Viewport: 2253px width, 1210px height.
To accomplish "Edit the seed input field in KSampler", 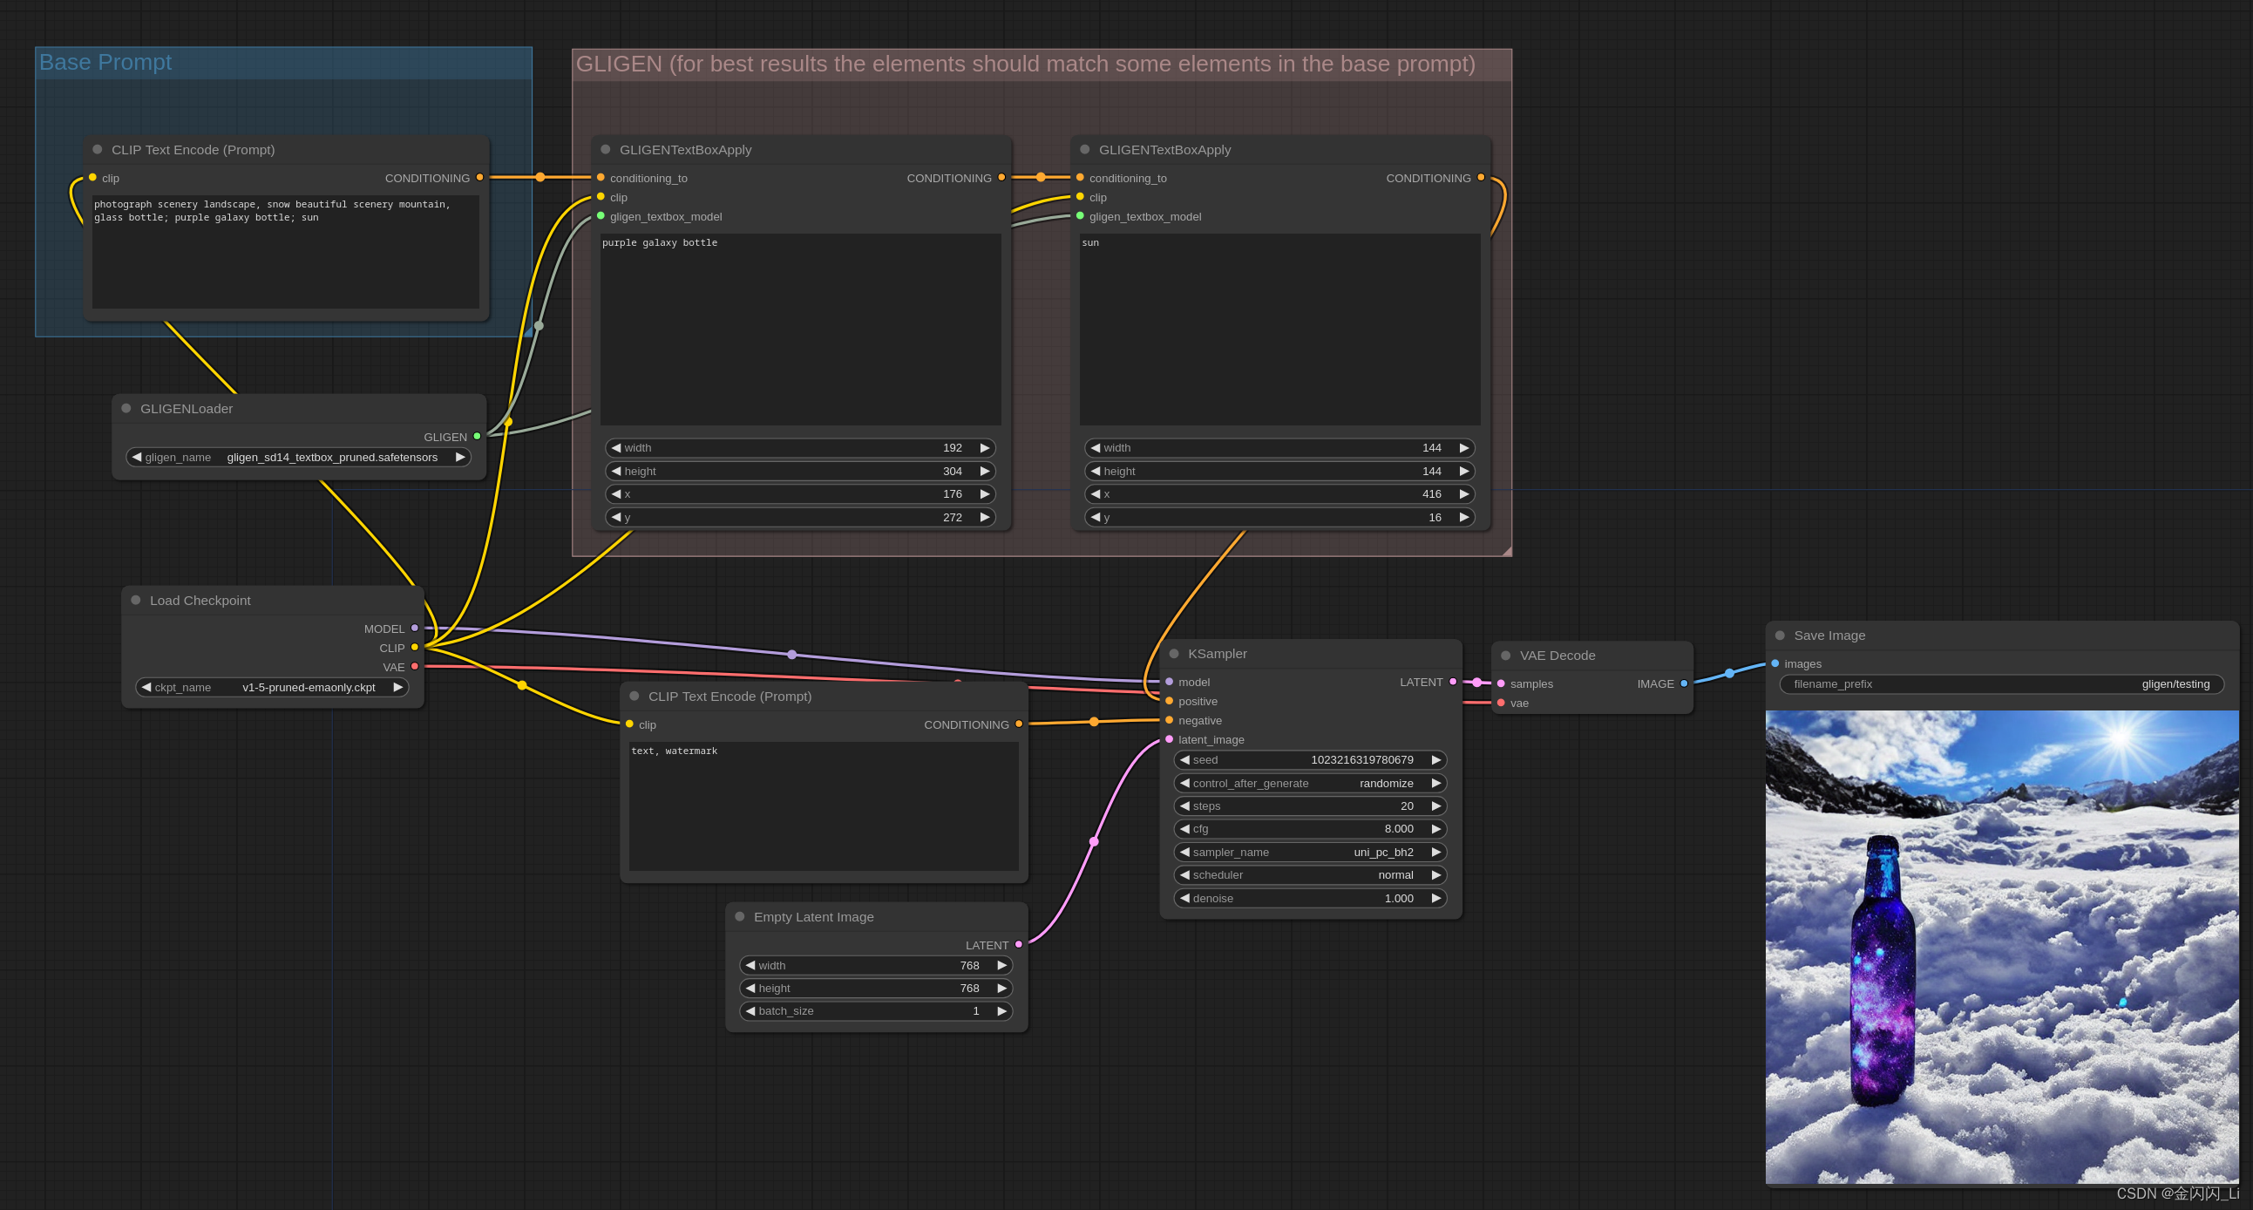I will (x=1308, y=760).
